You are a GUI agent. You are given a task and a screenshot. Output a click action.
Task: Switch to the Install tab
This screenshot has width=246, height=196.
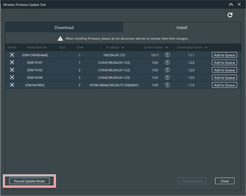point(182,28)
